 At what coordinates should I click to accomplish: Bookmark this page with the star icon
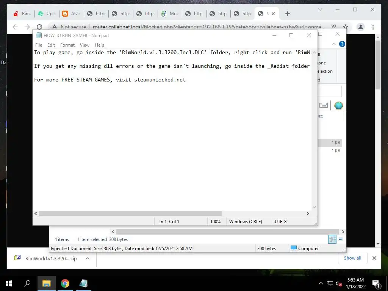click(346, 27)
